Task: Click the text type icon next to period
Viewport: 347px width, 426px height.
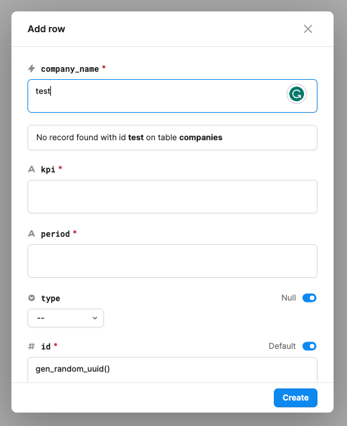Action: click(x=32, y=233)
